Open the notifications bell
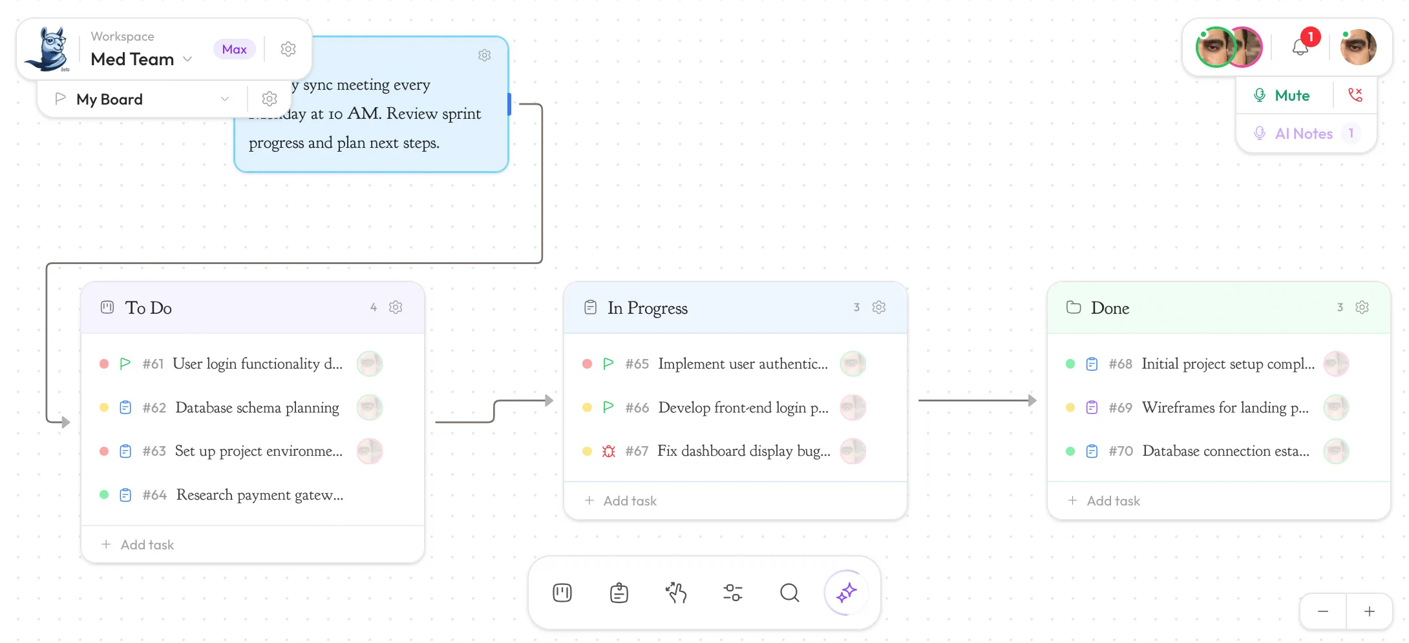This screenshot has height=643, width=1409. coord(1300,47)
